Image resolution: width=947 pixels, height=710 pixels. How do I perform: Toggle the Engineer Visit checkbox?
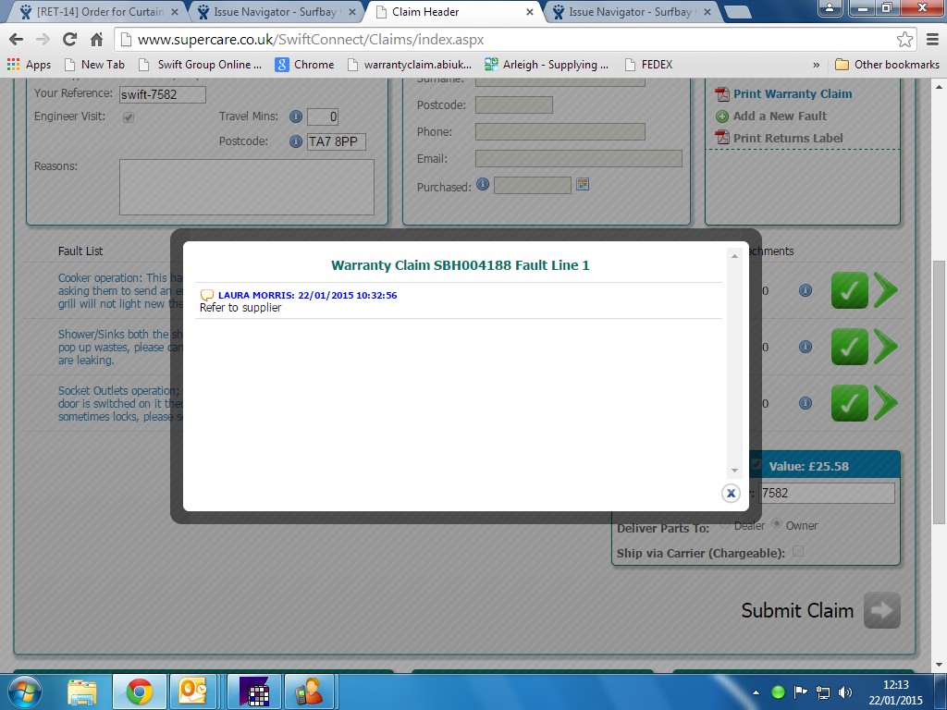(129, 117)
